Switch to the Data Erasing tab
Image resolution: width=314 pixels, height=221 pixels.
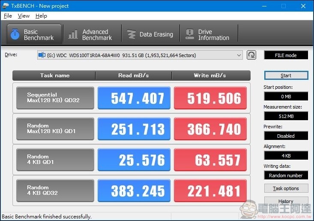(150, 34)
